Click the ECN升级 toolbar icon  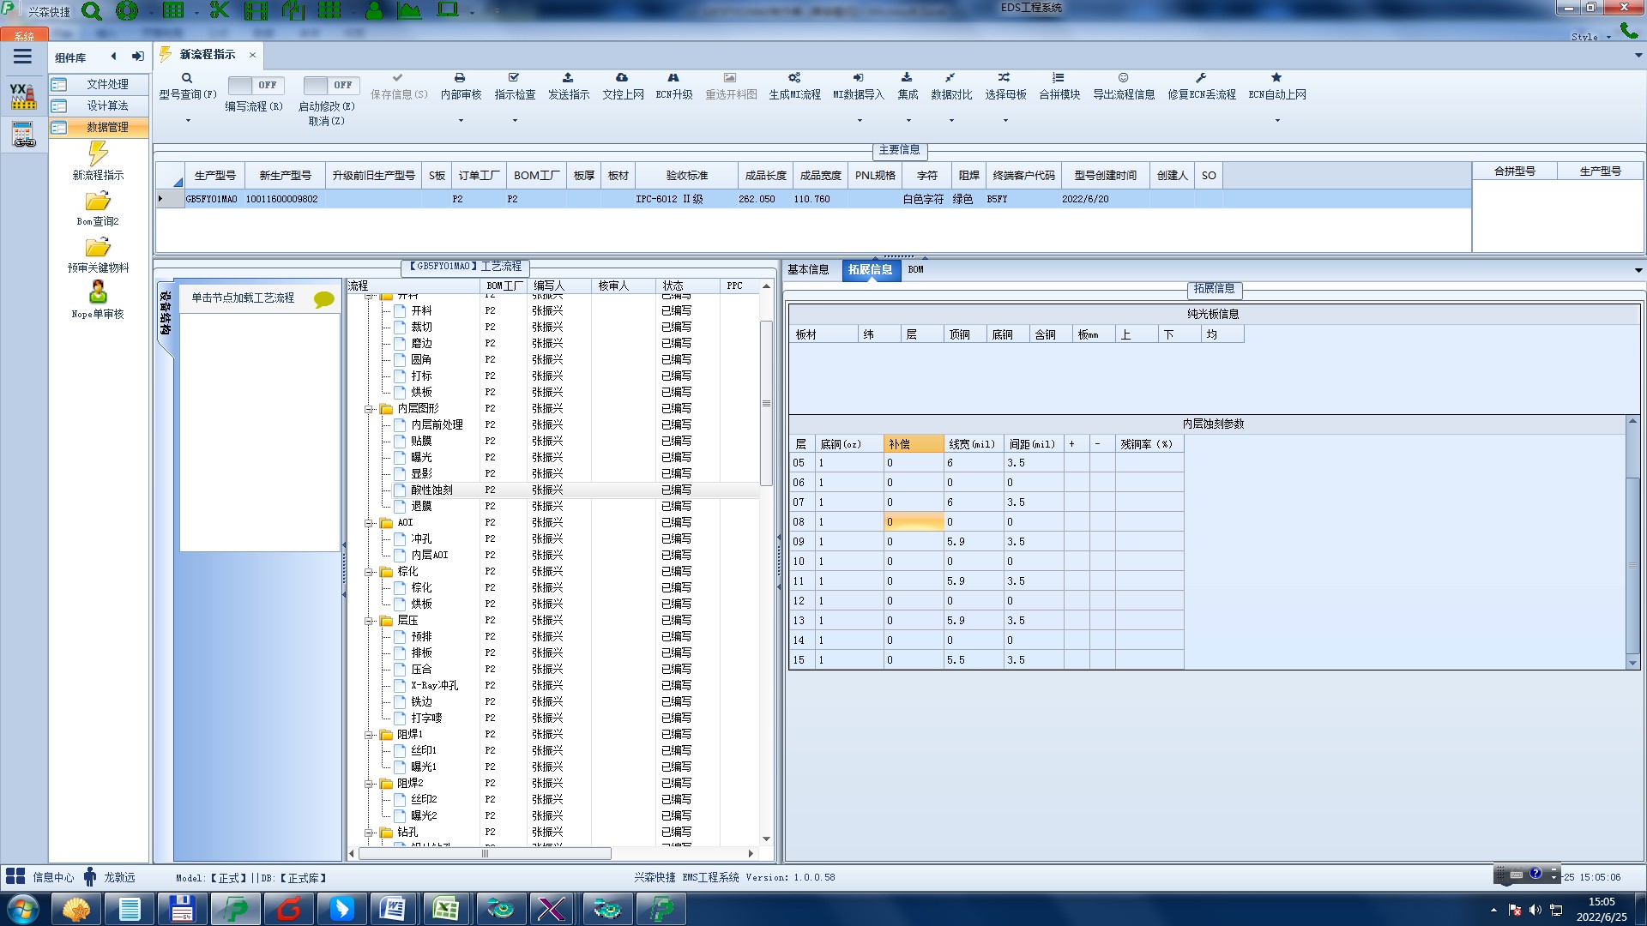673,78
